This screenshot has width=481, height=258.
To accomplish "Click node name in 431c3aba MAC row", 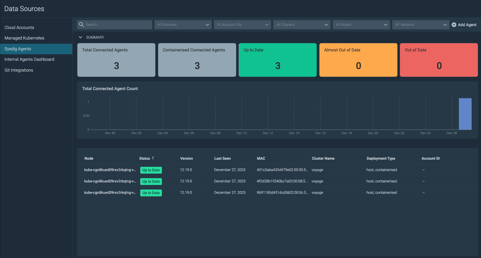I will pos(110,170).
